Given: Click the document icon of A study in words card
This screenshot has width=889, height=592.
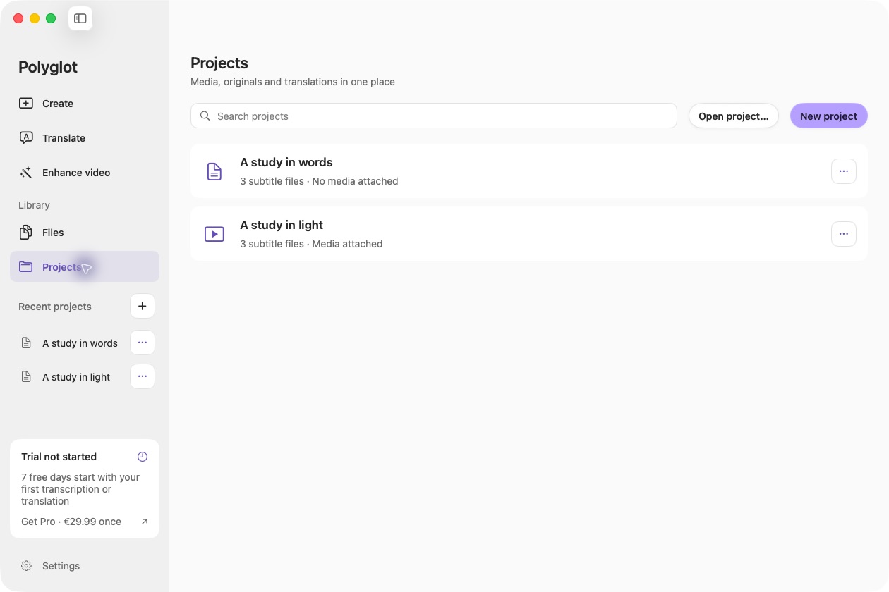Looking at the screenshot, I should tap(214, 171).
